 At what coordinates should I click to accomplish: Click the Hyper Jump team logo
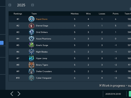pyautogui.click(x=31, y=58)
